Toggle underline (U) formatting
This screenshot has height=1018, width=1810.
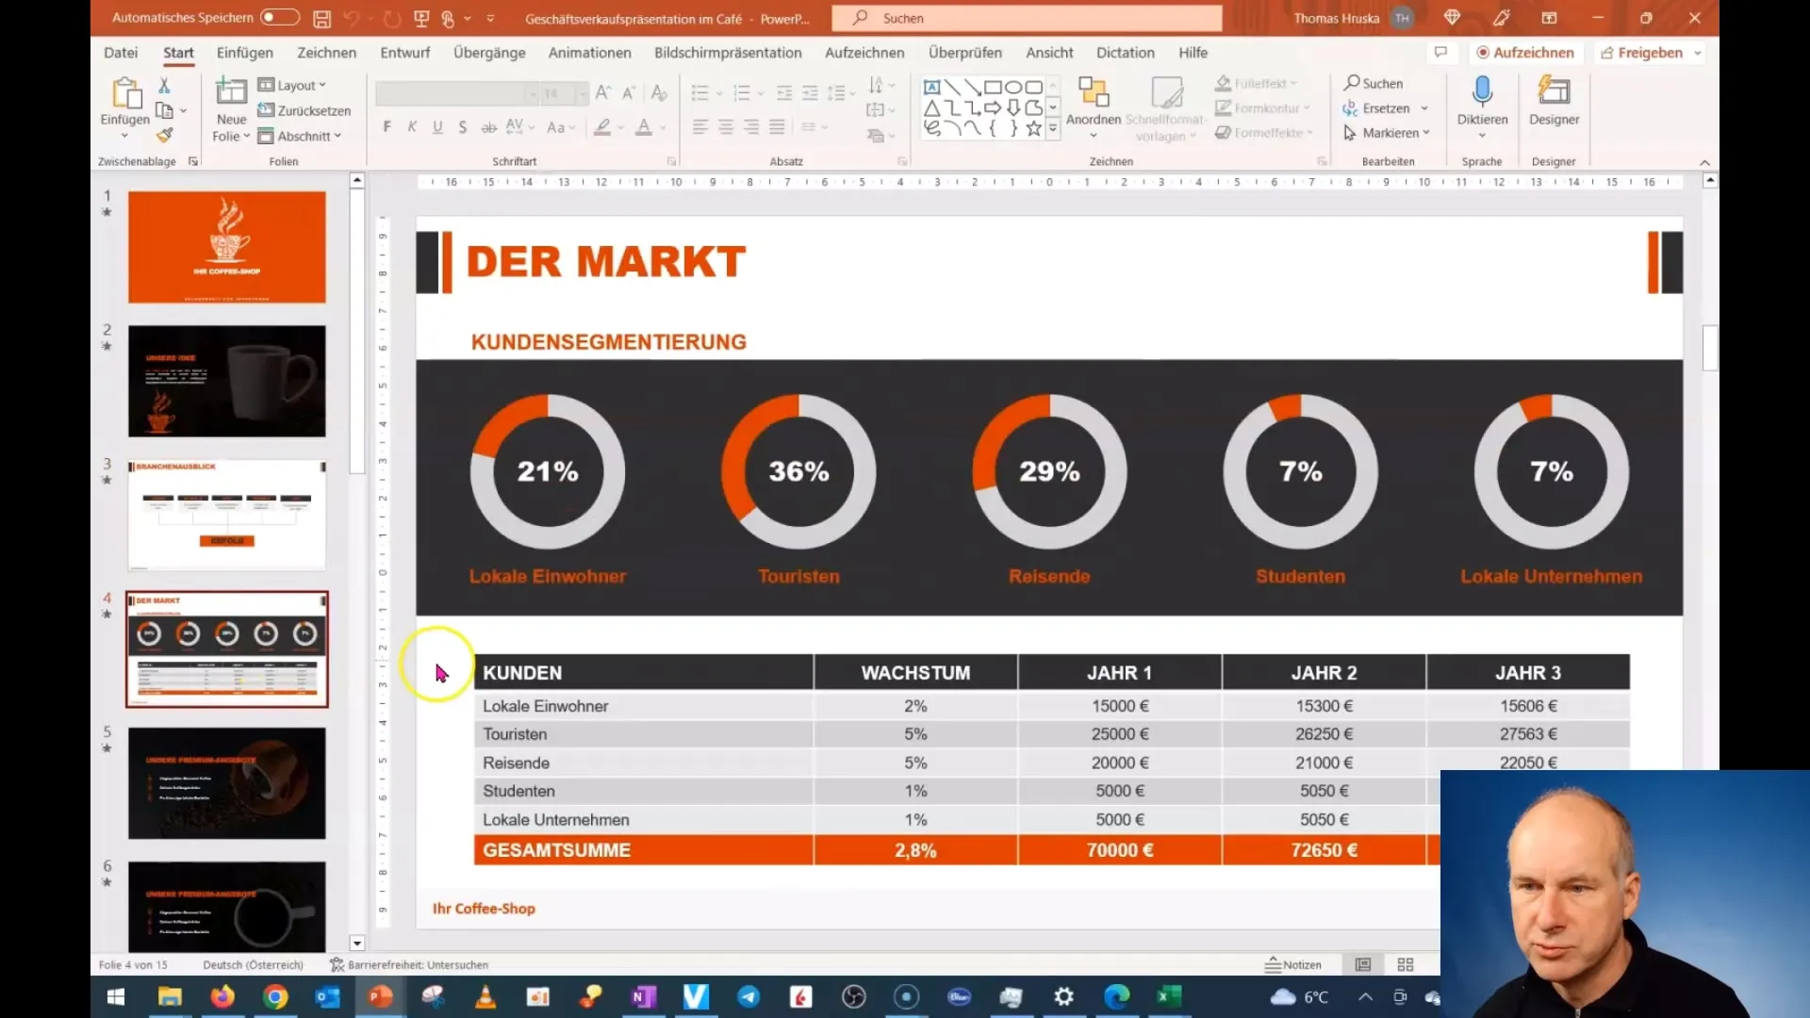[437, 126]
